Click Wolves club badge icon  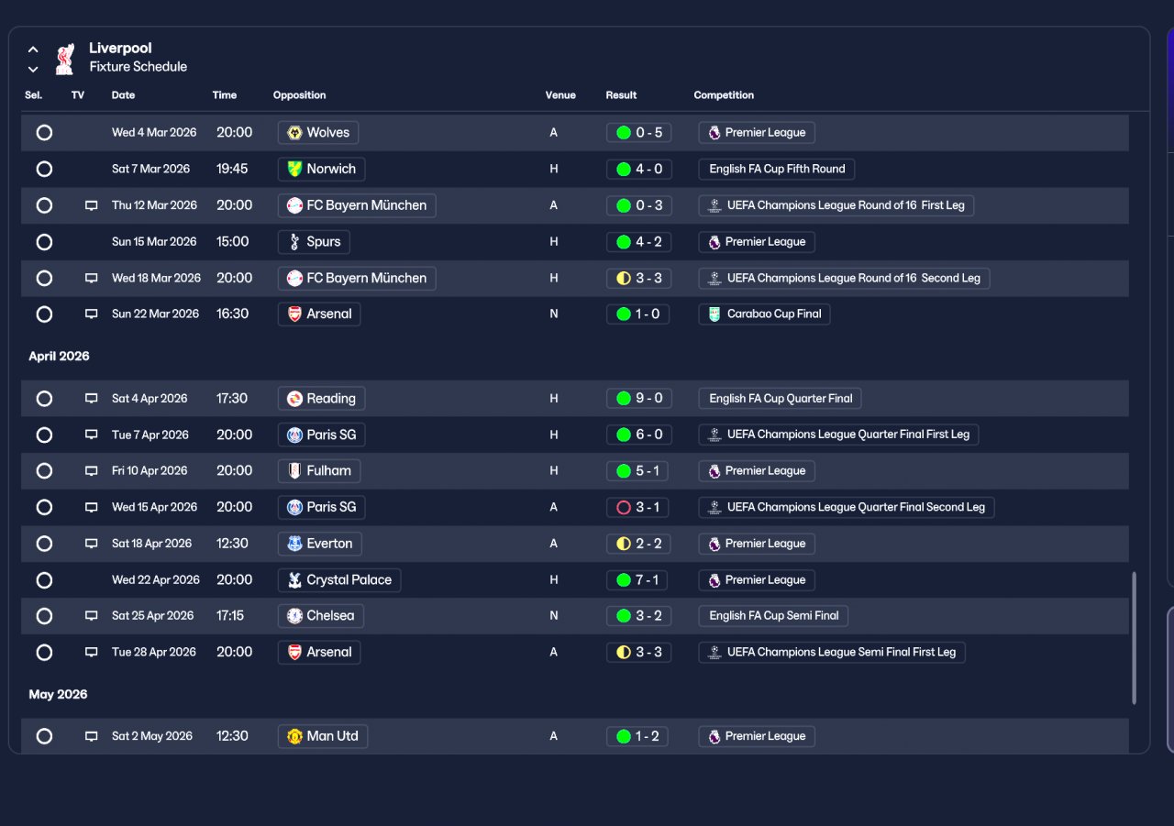click(294, 133)
